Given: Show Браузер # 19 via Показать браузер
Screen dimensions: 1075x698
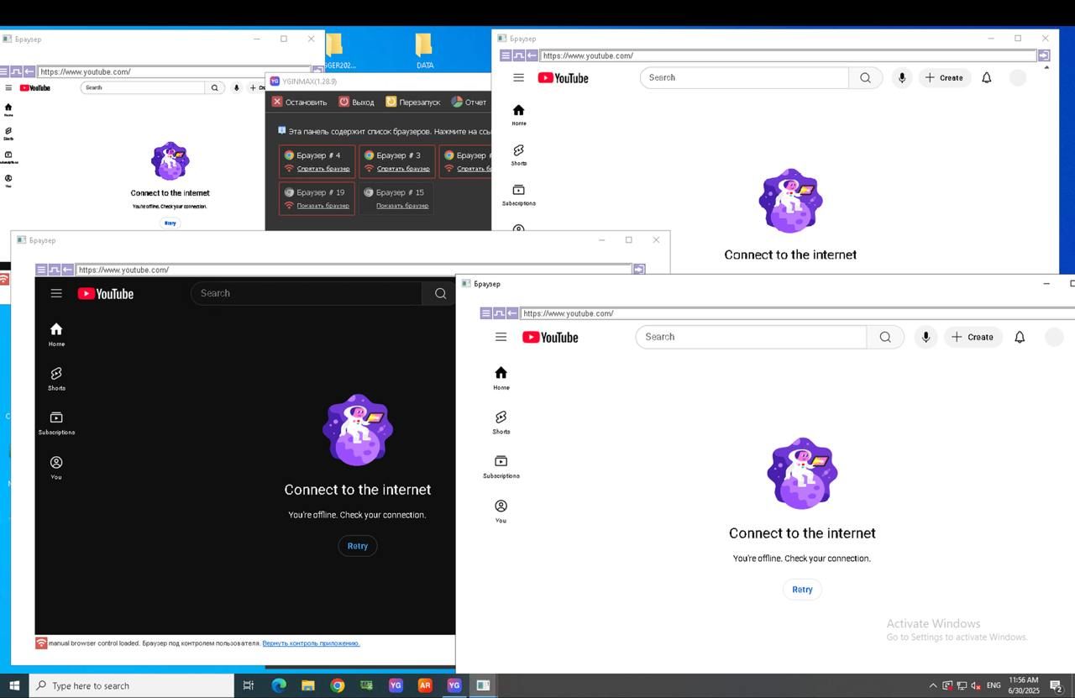Looking at the screenshot, I should [x=322, y=206].
